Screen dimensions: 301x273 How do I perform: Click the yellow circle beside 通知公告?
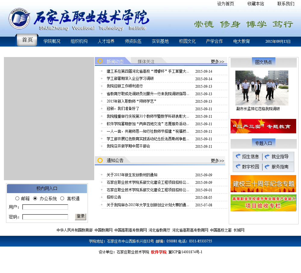tap(100, 160)
